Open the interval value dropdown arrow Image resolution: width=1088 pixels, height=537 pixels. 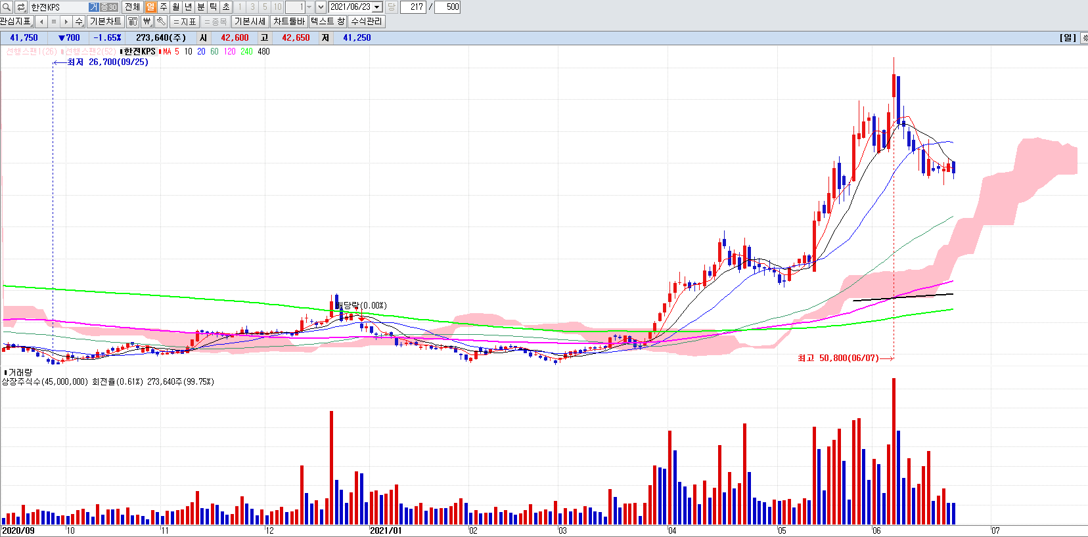(309, 7)
